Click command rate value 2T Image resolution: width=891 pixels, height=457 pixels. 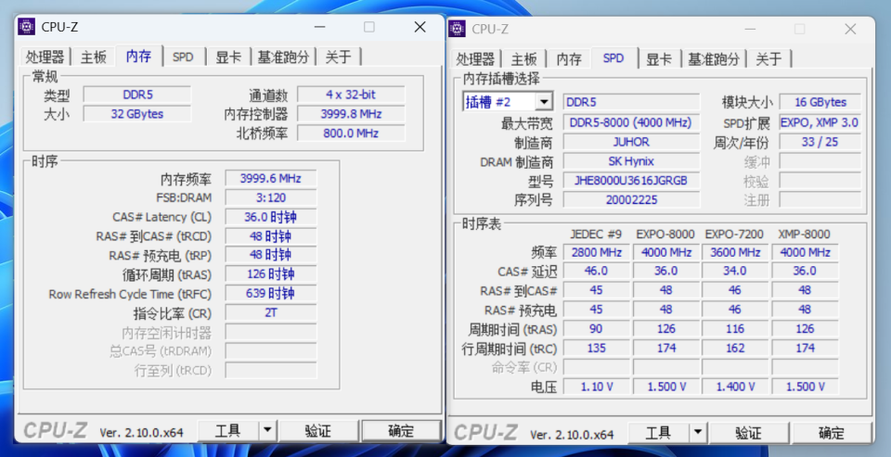pyautogui.click(x=271, y=312)
